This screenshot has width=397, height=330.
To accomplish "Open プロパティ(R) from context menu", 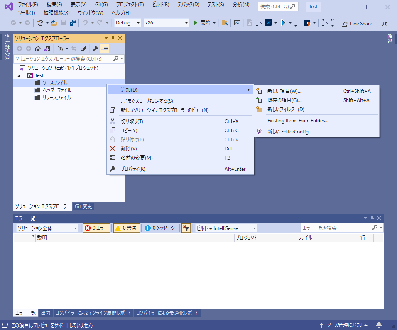I will pyautogui.click(x=180, y=169).
